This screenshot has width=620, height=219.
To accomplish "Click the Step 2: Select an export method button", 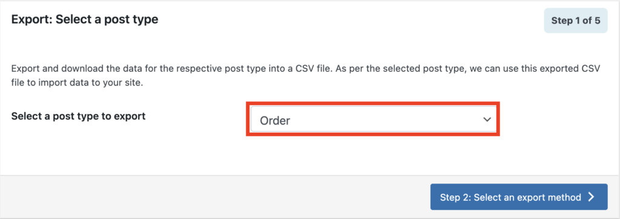I will click(x=519, y=197).
